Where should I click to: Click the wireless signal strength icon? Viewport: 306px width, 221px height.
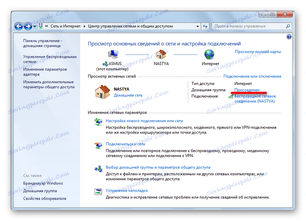231,96
